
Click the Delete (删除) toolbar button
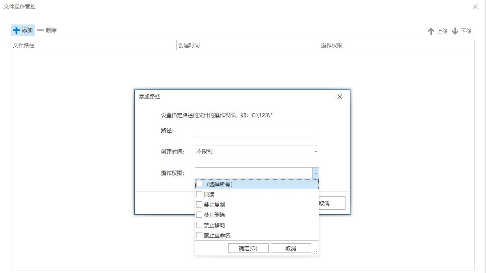[x=47, y=30]
